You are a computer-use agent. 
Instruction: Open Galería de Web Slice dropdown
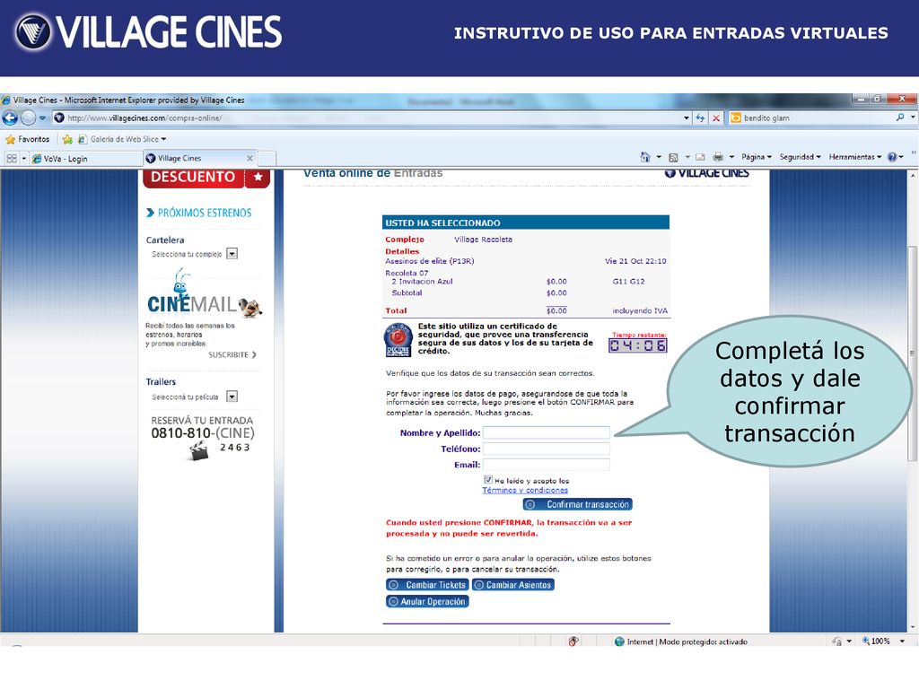(x=122, y=139)
